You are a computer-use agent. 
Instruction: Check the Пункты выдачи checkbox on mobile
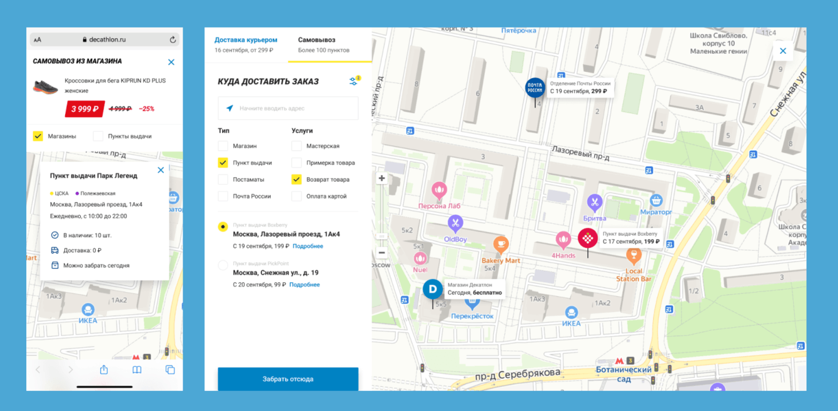tap(98, 136)
